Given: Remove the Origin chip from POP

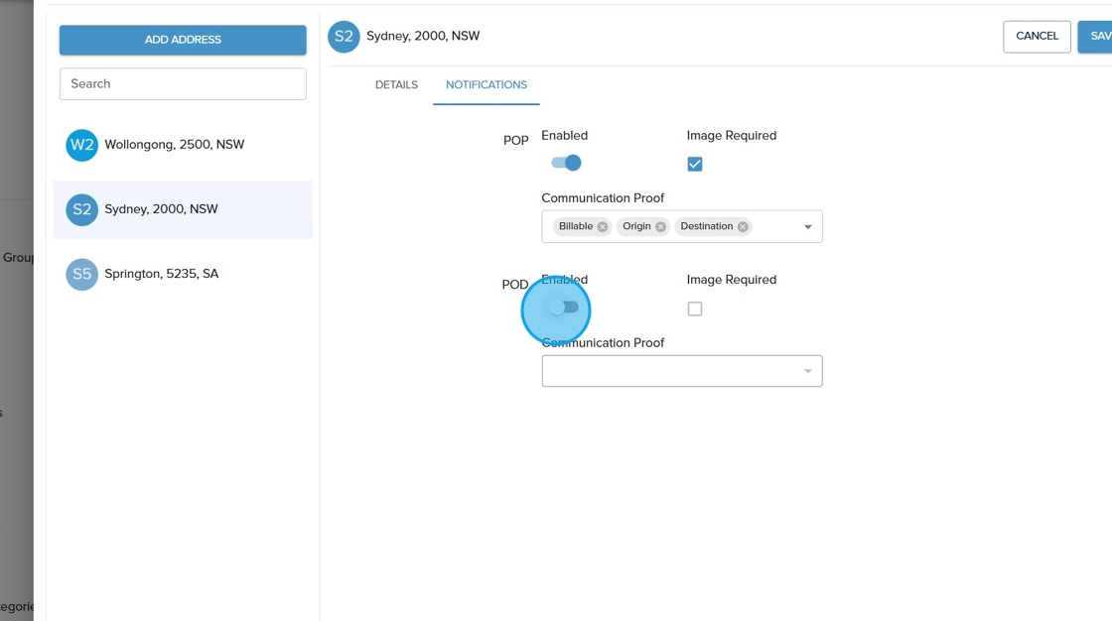Looking at the screenshot, I should click(660, 227).
